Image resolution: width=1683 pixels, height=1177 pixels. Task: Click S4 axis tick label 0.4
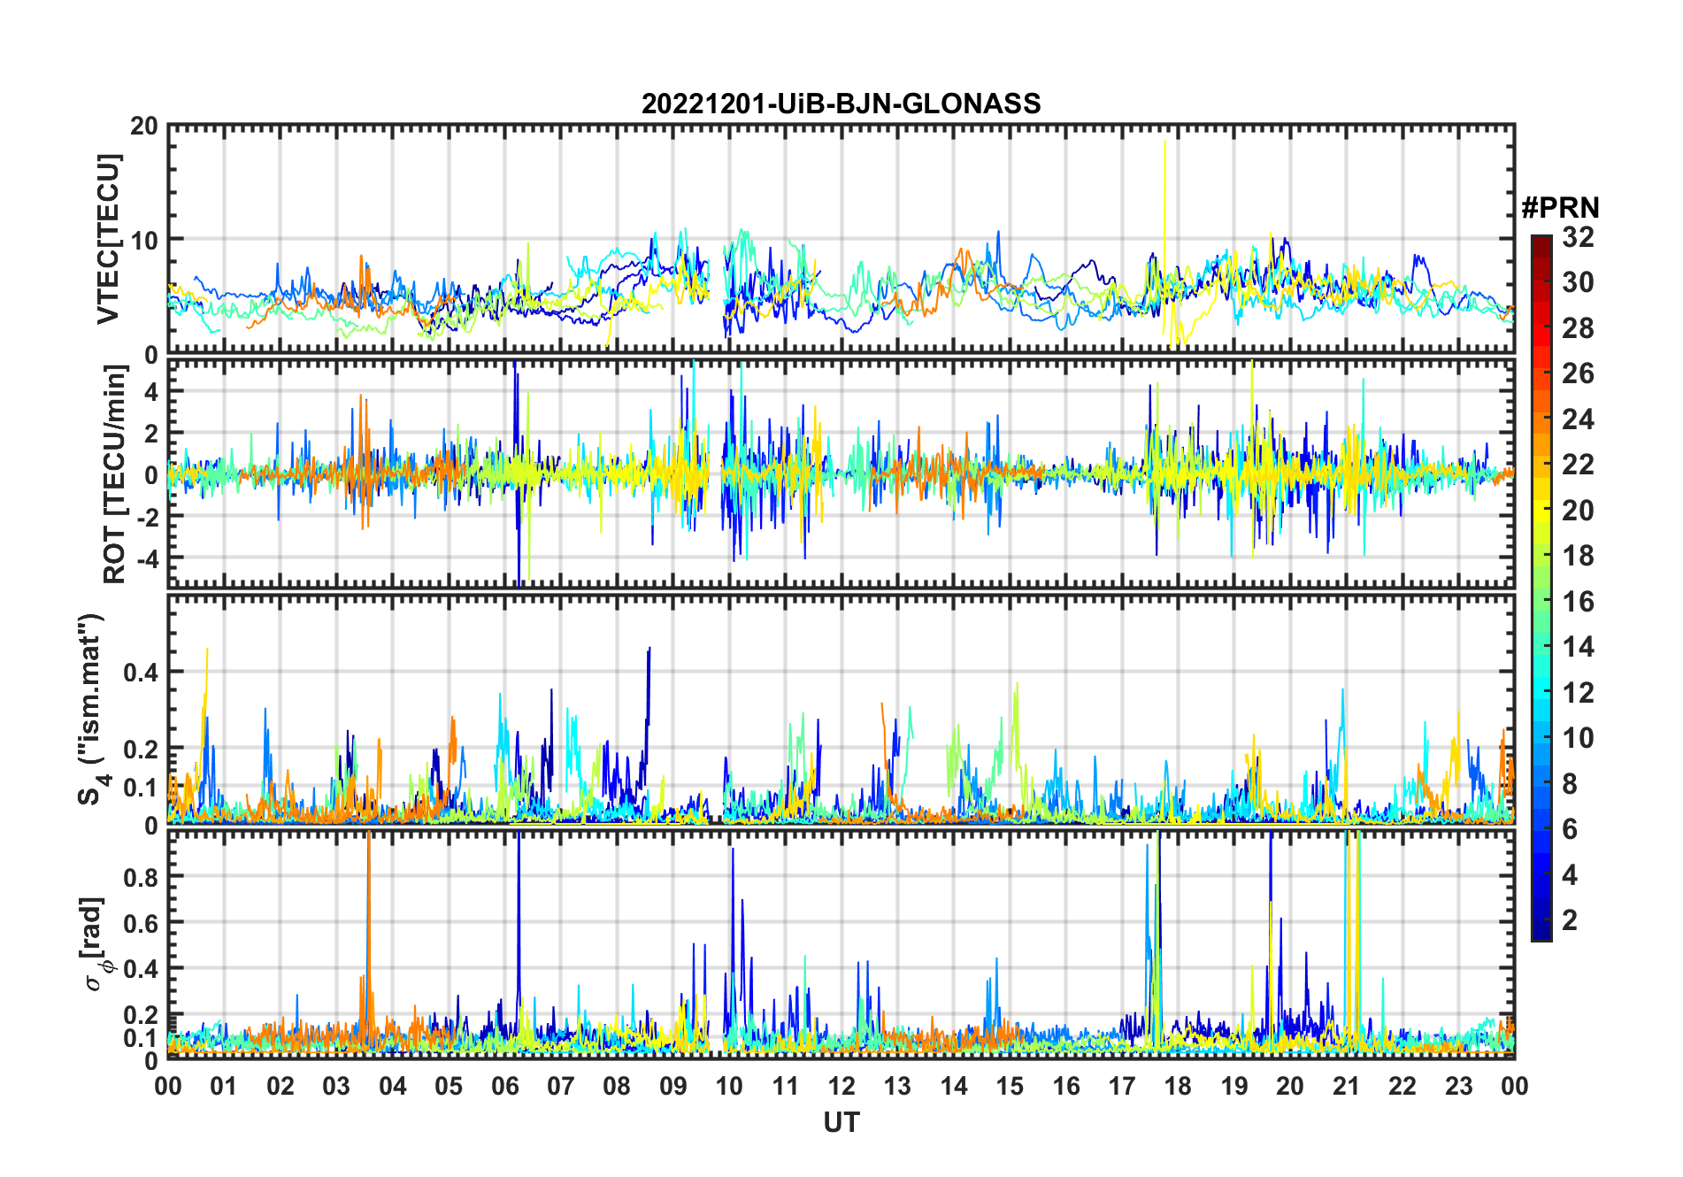click(141, 673)
